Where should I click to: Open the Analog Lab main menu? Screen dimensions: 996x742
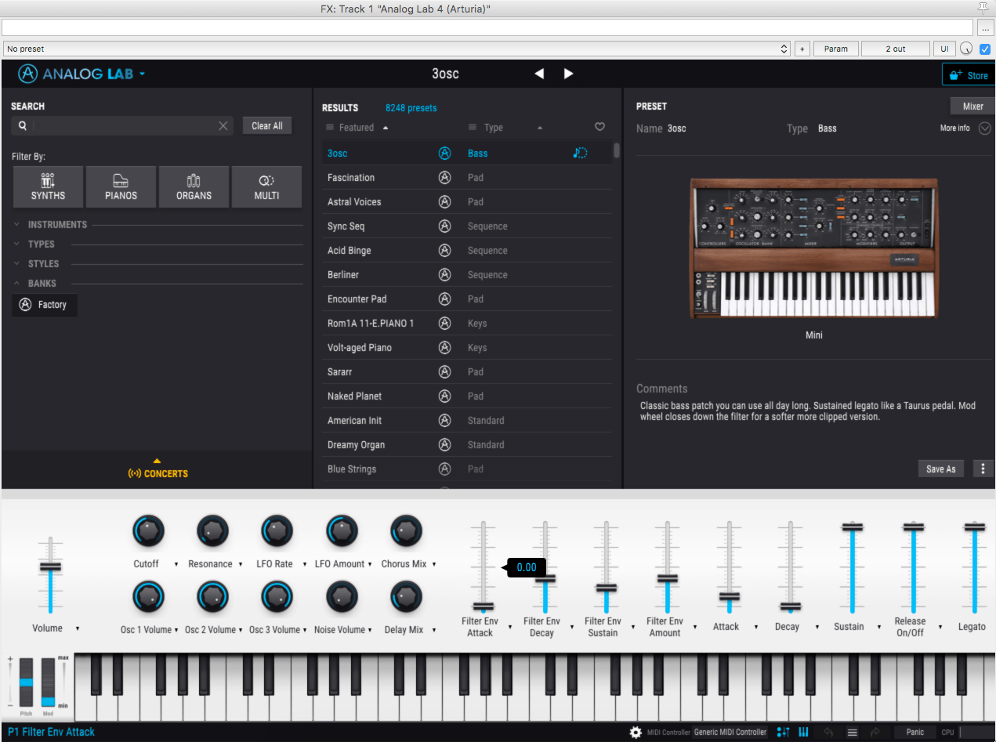82,74
